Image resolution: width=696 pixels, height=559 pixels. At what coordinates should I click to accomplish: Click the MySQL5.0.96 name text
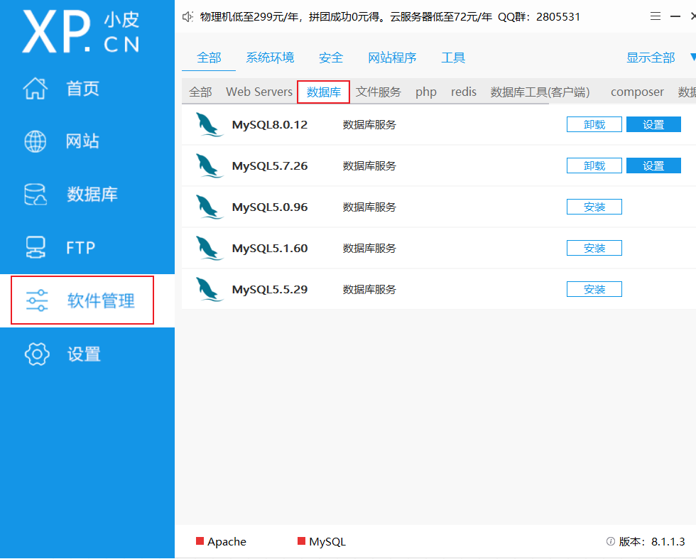269,207
